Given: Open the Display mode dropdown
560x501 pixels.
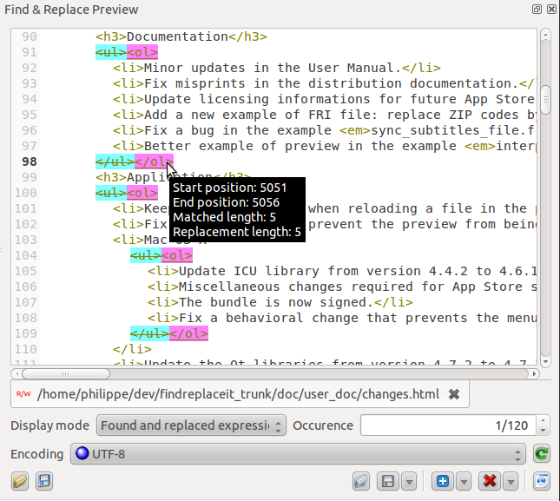Looking at the screenshot, I should point(191,425).
